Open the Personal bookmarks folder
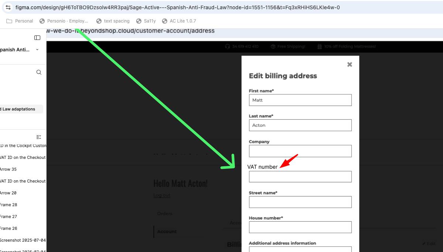 pos(20,21)
